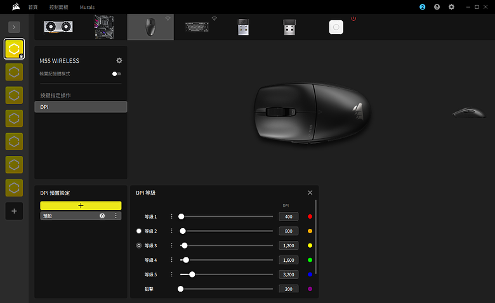Go to 首頁 menu
495x303 pixels.
click(x=33, y=7)
